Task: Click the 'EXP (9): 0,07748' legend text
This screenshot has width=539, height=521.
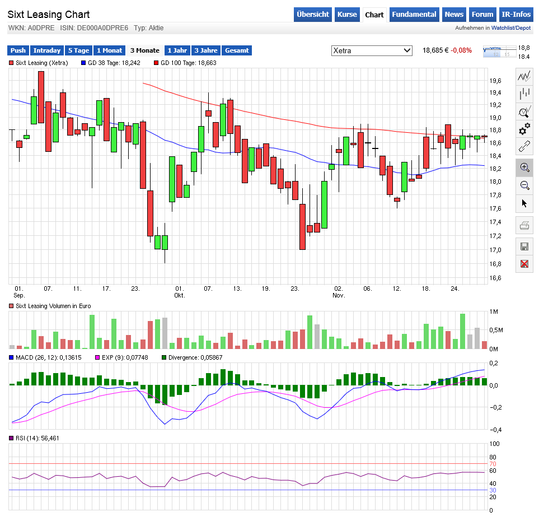Action: 125,358
